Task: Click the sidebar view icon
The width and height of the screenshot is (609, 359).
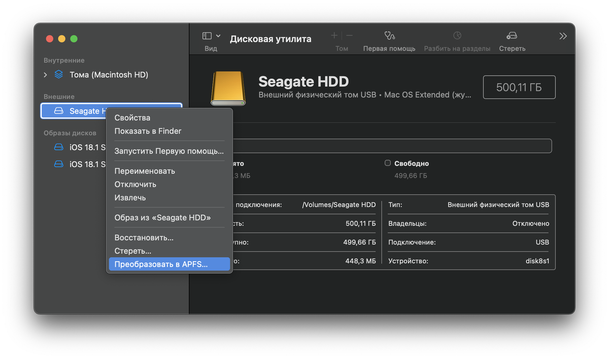Action: tap(207, 36)
